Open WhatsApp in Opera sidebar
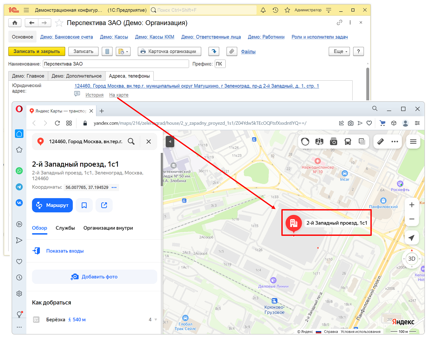 19,171
